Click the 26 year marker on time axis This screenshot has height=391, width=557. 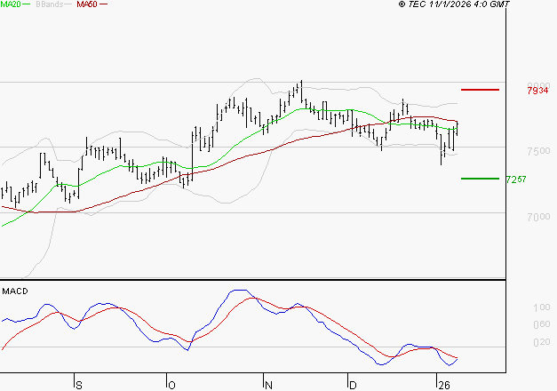pyautogui.click(x=444, y=386)
